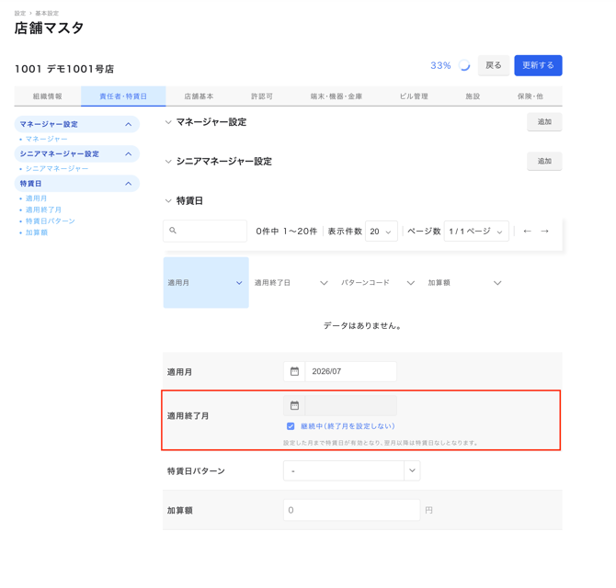Click the 設定 breadcrumb link
The height and width of the screenshot is (588, 616).
20,13
